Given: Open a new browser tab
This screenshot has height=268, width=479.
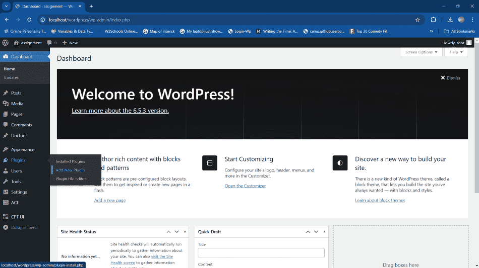Looking at the screenshot, I should tap(91, 6).
